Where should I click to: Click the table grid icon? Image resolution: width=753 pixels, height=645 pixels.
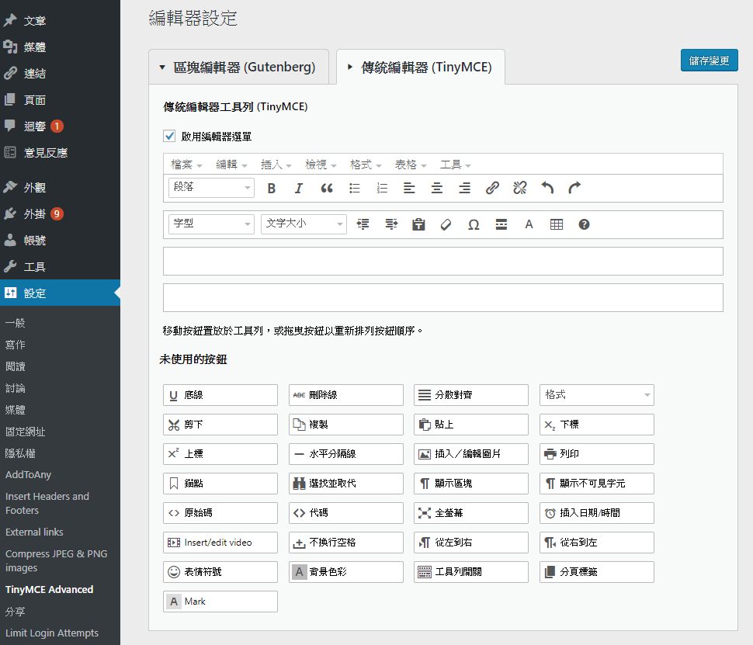[557, 224]
